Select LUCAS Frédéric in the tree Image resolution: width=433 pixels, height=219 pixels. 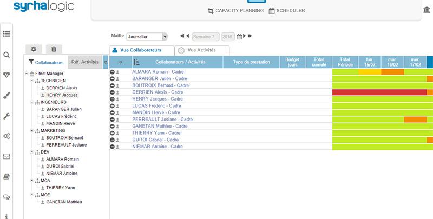[61, 116]
